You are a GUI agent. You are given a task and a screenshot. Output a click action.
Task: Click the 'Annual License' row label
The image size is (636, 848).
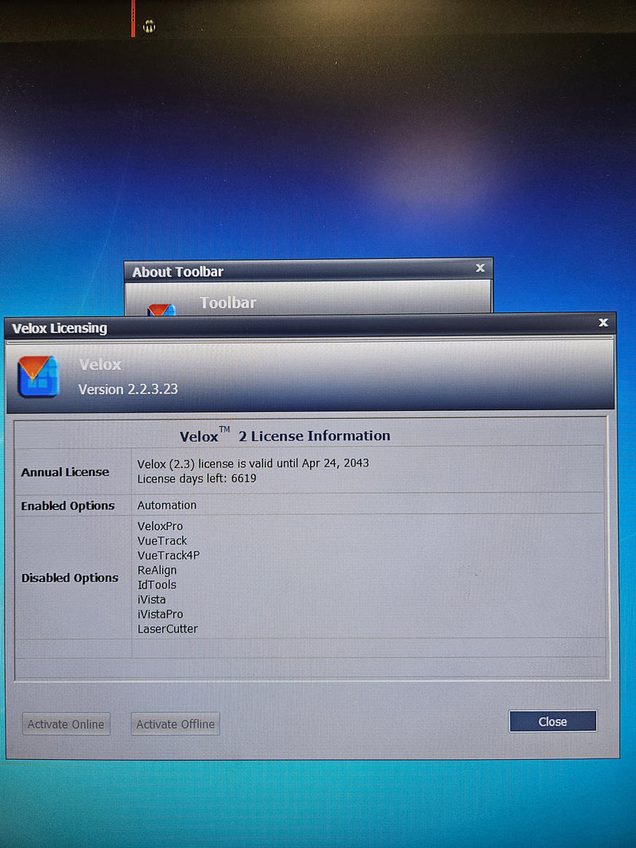pos(65,472)
